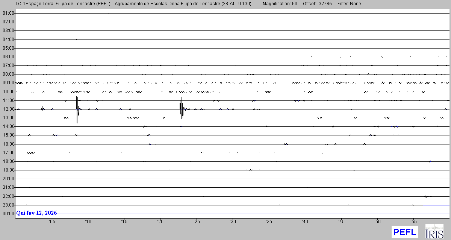
Task: Click the small event at start of 17:00 trace
Action: pos(30,153)
